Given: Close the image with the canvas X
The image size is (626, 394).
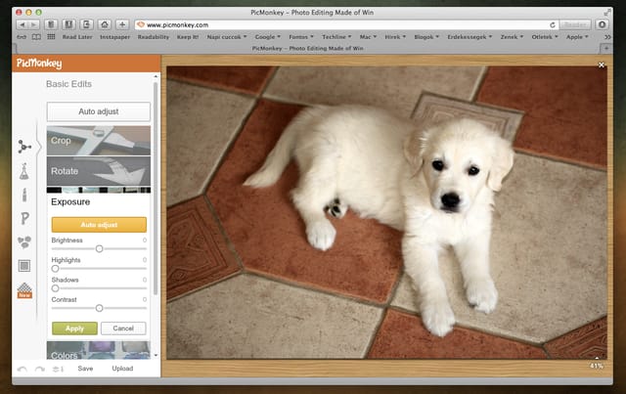Looking at the screenshot, I should click(x=602, y=65).
